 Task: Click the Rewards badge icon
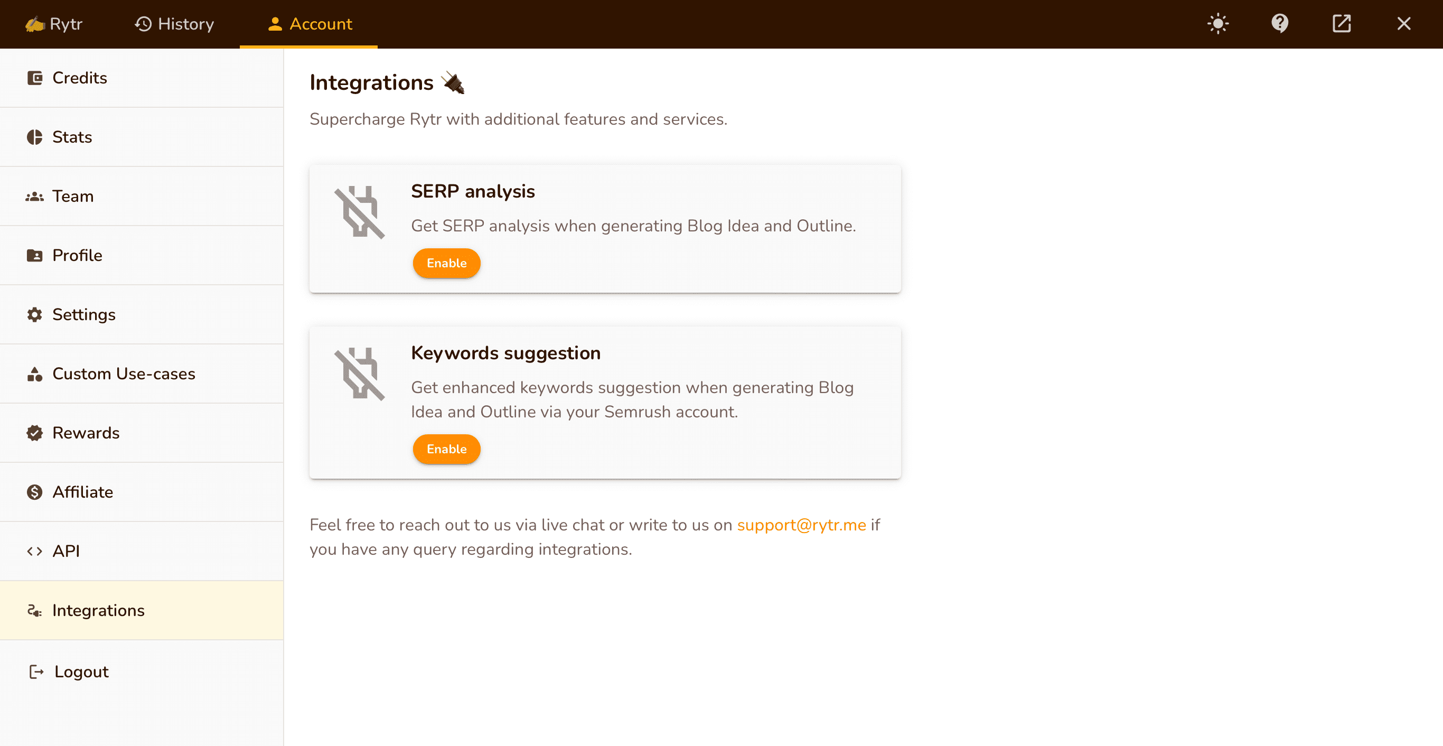pyautogui.click(x=35, y=433)
